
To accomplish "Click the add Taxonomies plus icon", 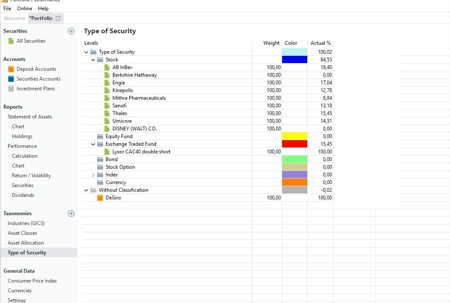I will click(71, 214).
